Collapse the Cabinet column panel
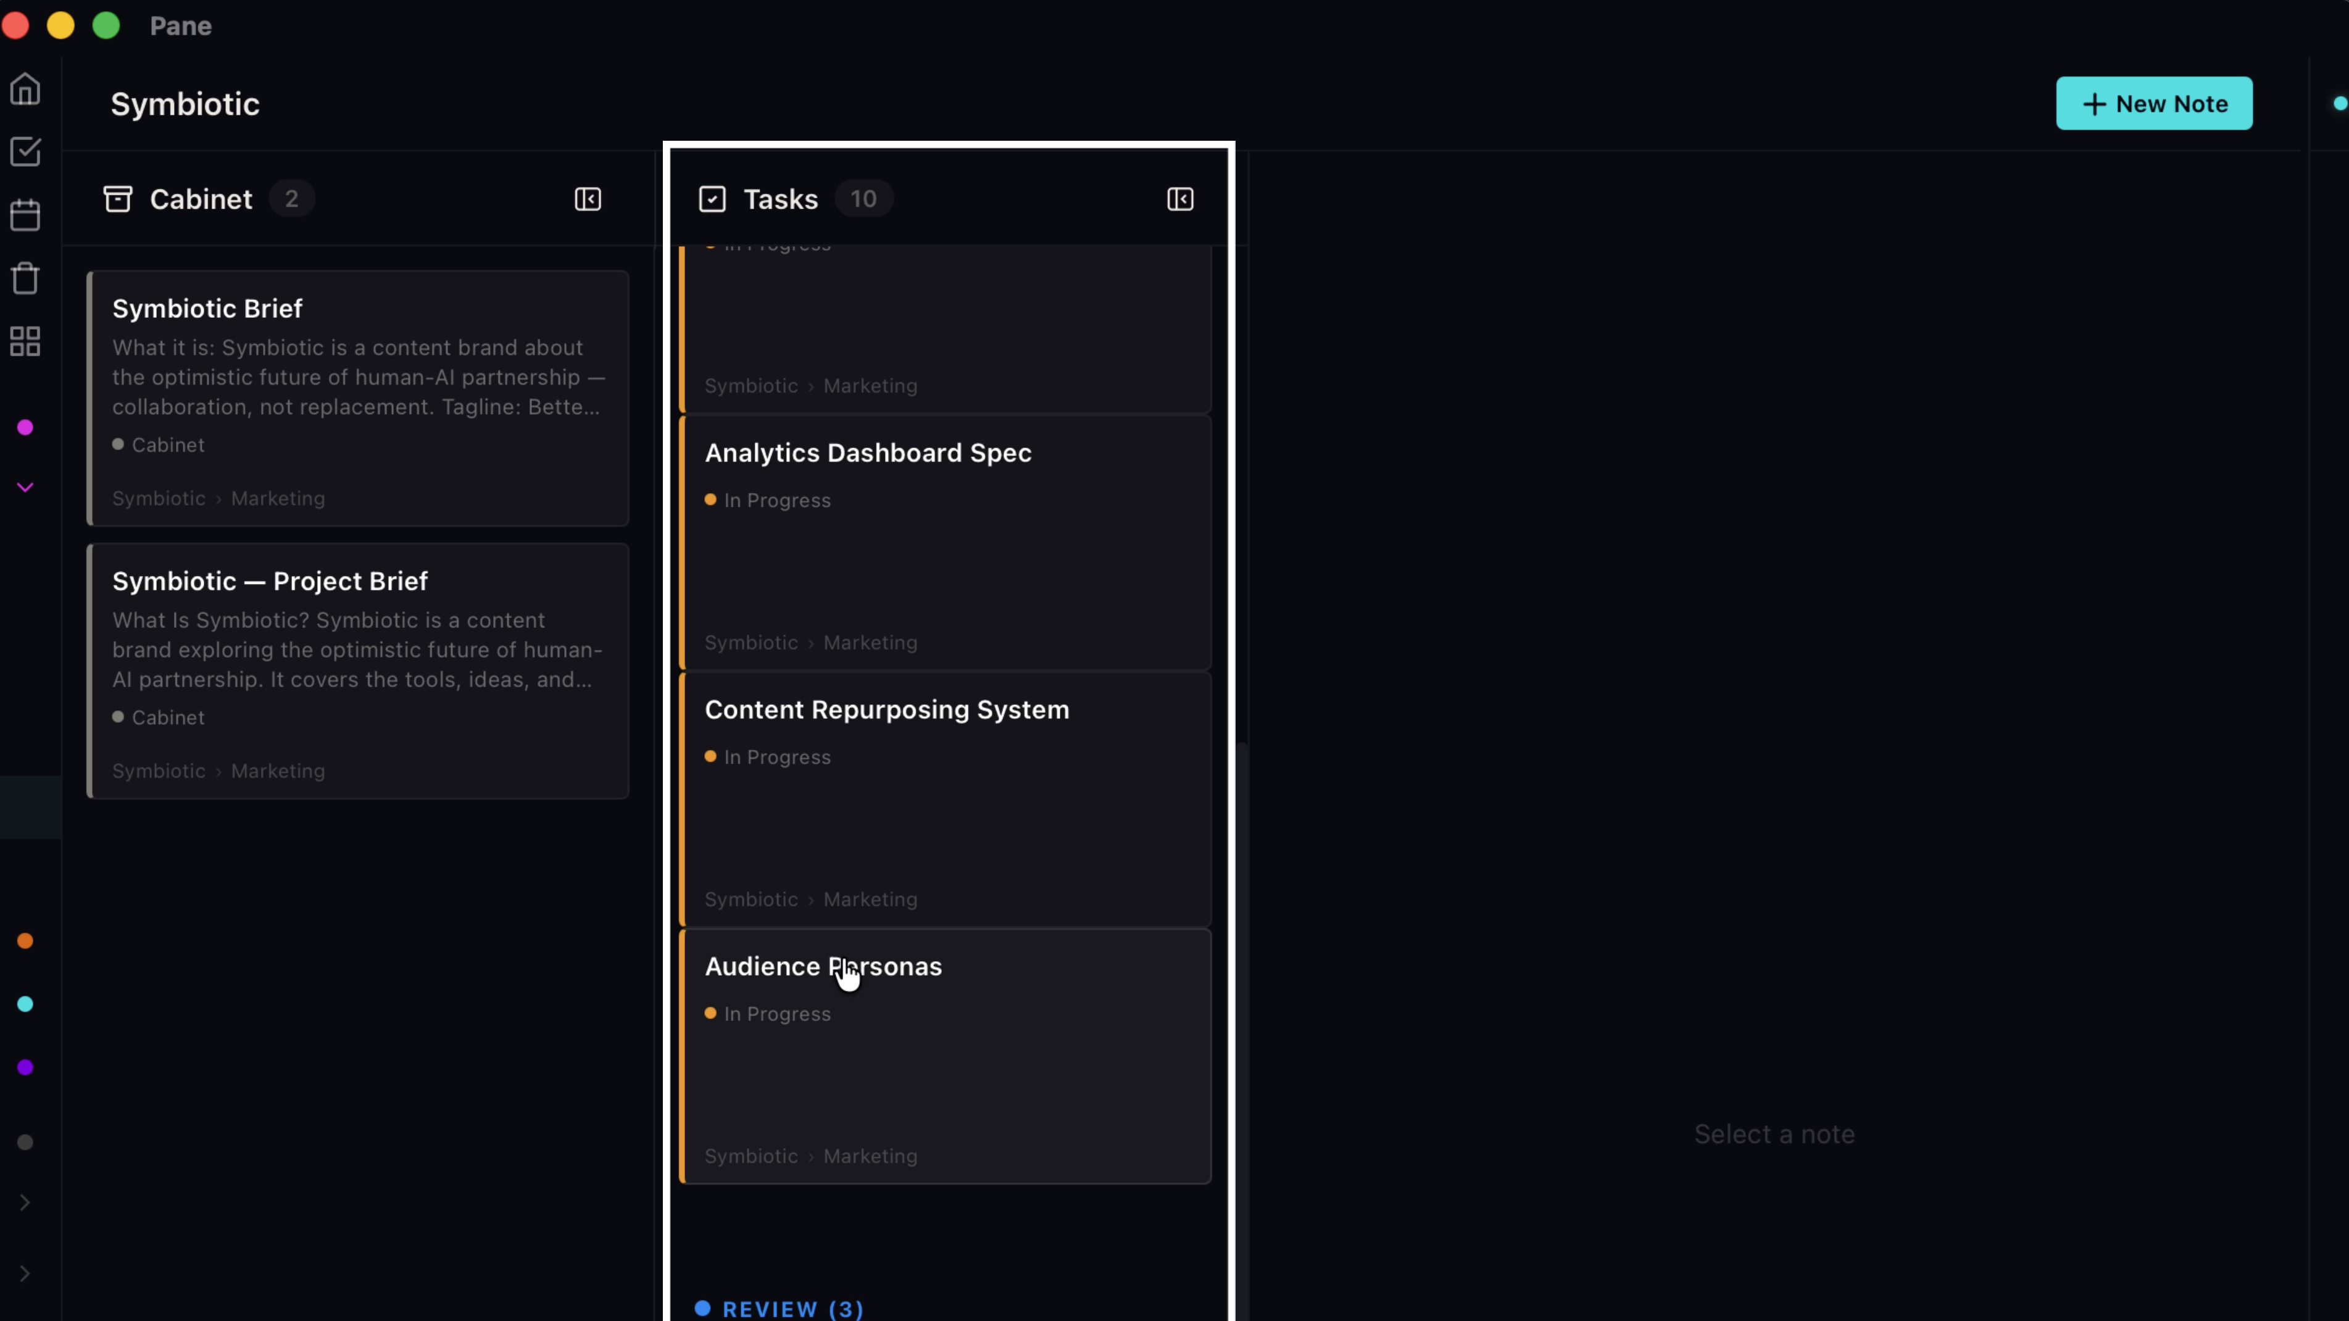 click(x=588, y=199)
